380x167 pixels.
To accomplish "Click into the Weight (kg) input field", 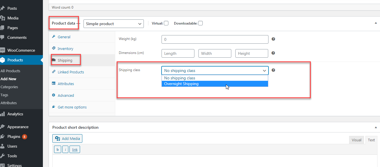I will [215, 39].
